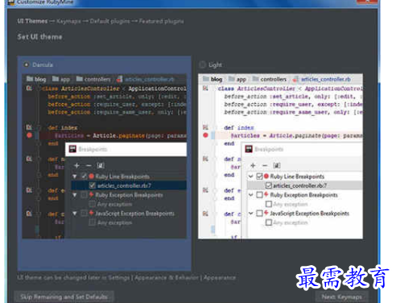Collapse JavaScript Exception Breakpoints node in Light preview
This screenshot has width=396, height=303.
pos(251,214)
